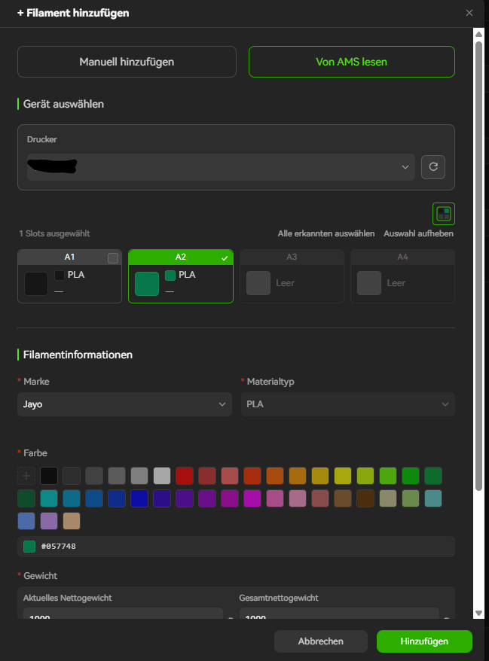Click the green swatch beside hex #057748
This screenshot has height=661, width=489.
(x=29, y=547)
